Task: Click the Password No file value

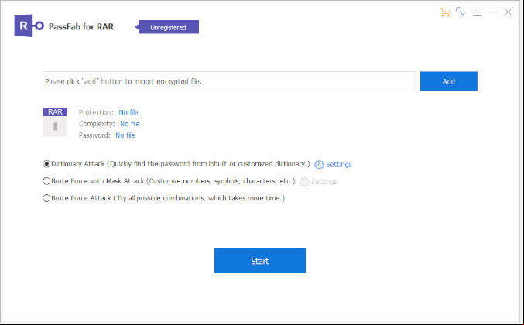Action: 125,135
